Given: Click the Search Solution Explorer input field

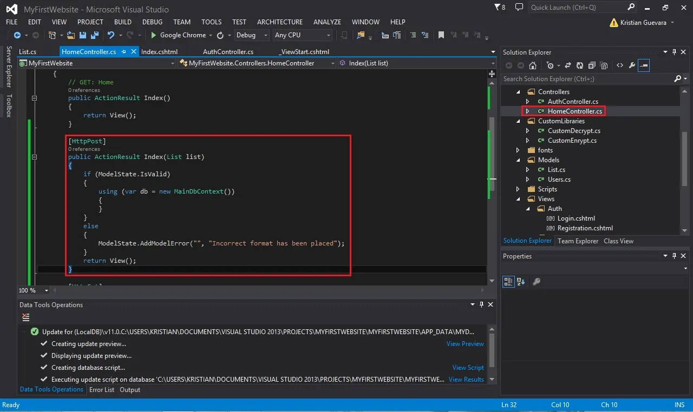Looking at the screenshot, I should click(587, 79).
